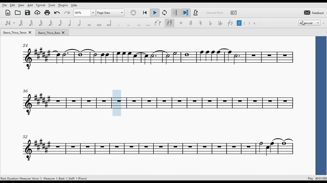The image size is (327, 183).
Task: Open the Mixer palette icon
Action: (133, 13)
